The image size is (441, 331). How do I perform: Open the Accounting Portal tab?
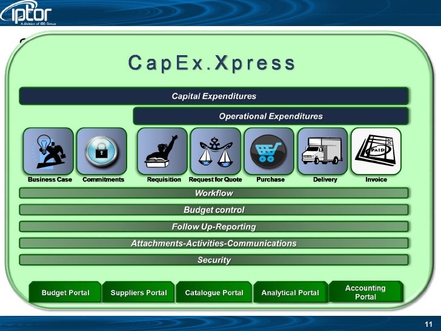click(x=366, y=292)
